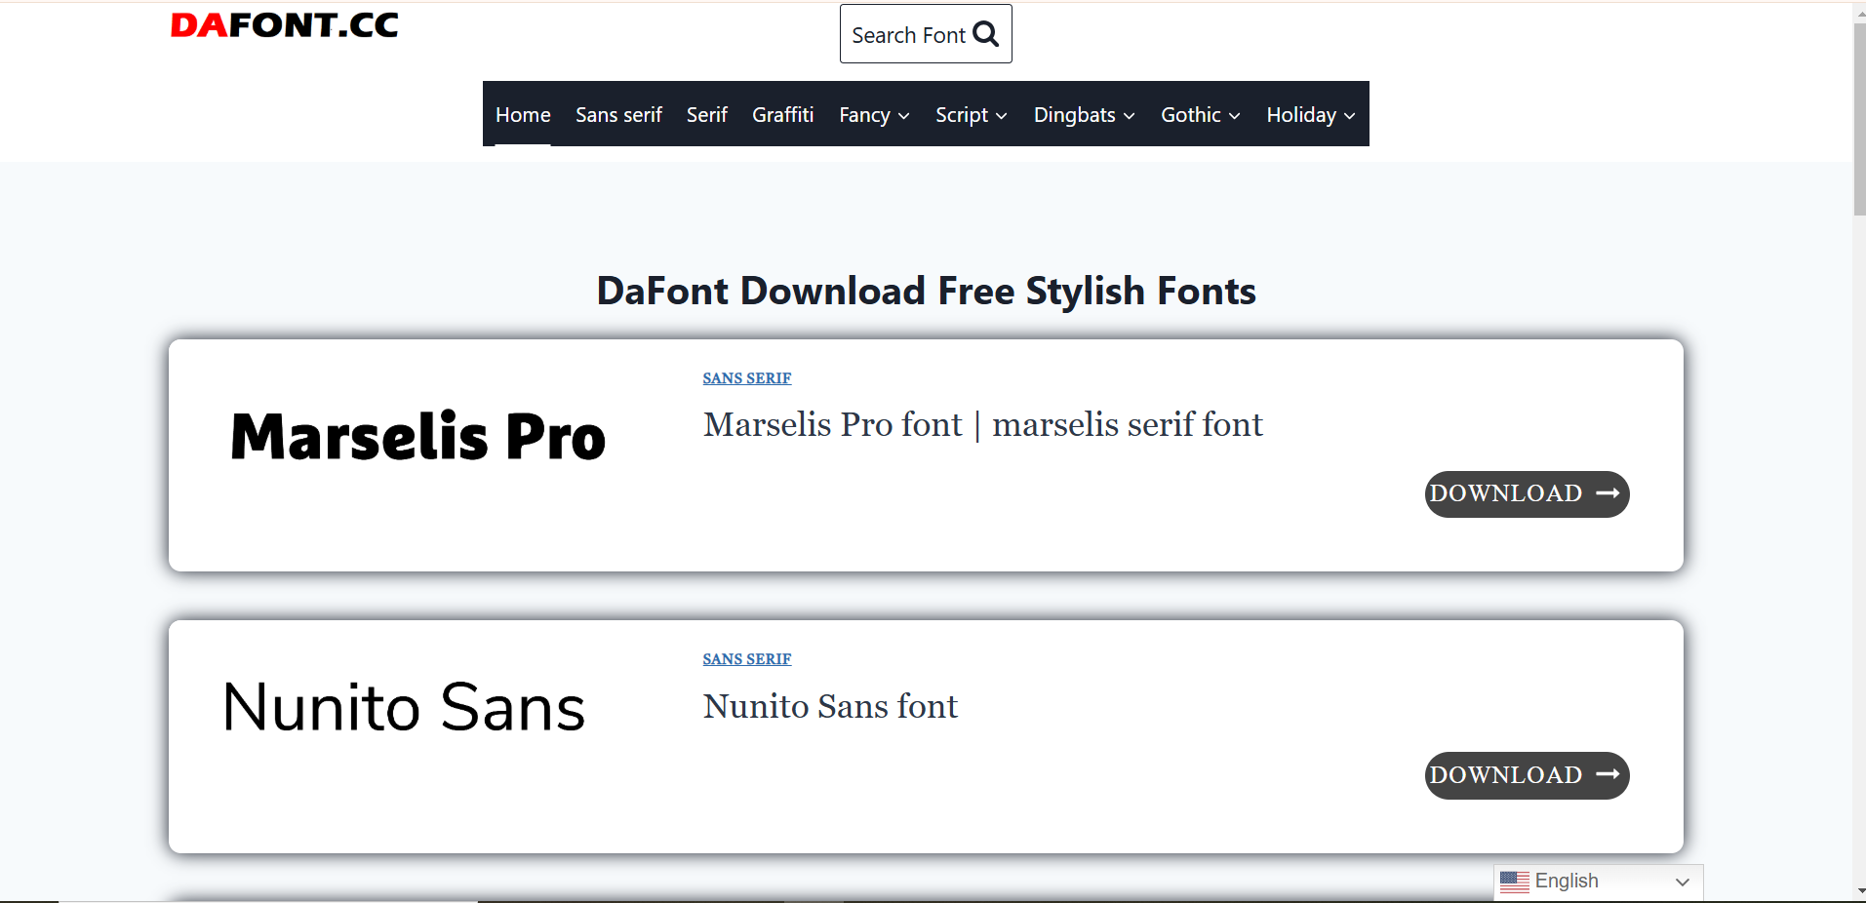
Task: Click the US flag language icon
Action: tap(1514, 882)
